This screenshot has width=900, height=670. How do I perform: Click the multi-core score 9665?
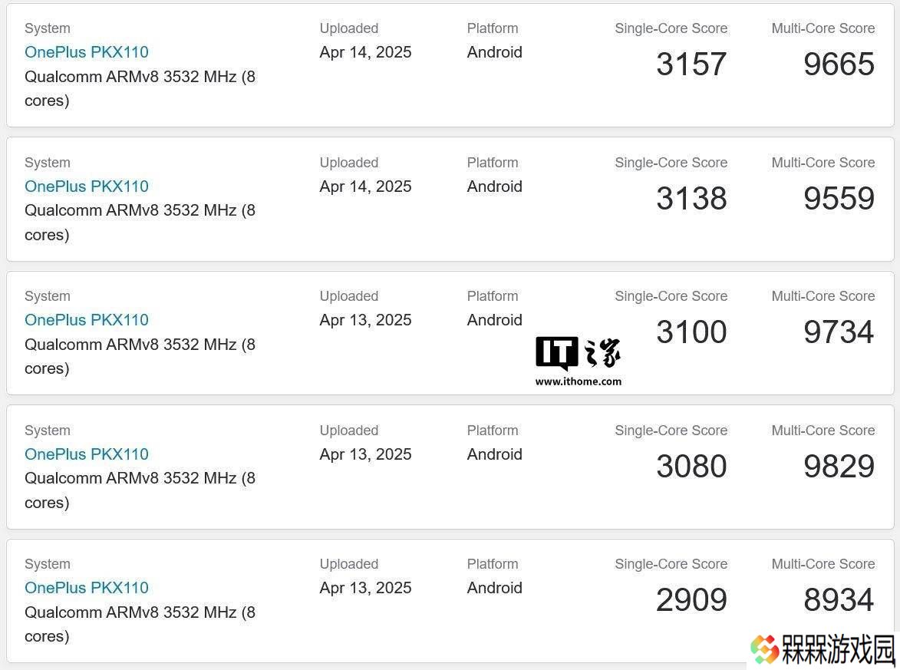(x=839, y=64)
